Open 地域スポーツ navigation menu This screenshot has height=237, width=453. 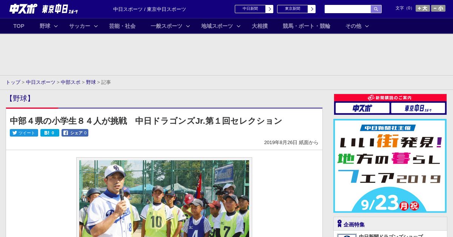pos(217,26)
